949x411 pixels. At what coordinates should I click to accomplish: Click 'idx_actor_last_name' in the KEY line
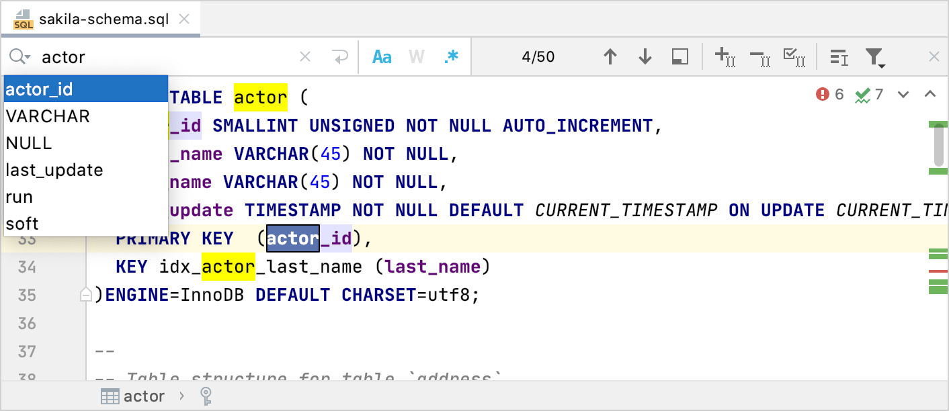261,267
